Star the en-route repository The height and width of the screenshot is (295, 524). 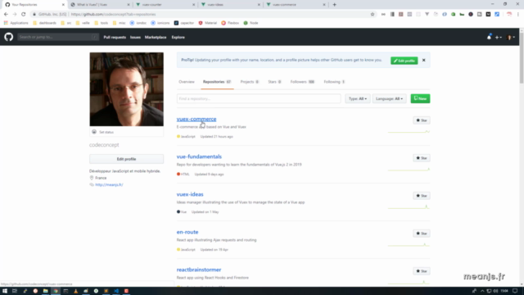pos(422,234)
